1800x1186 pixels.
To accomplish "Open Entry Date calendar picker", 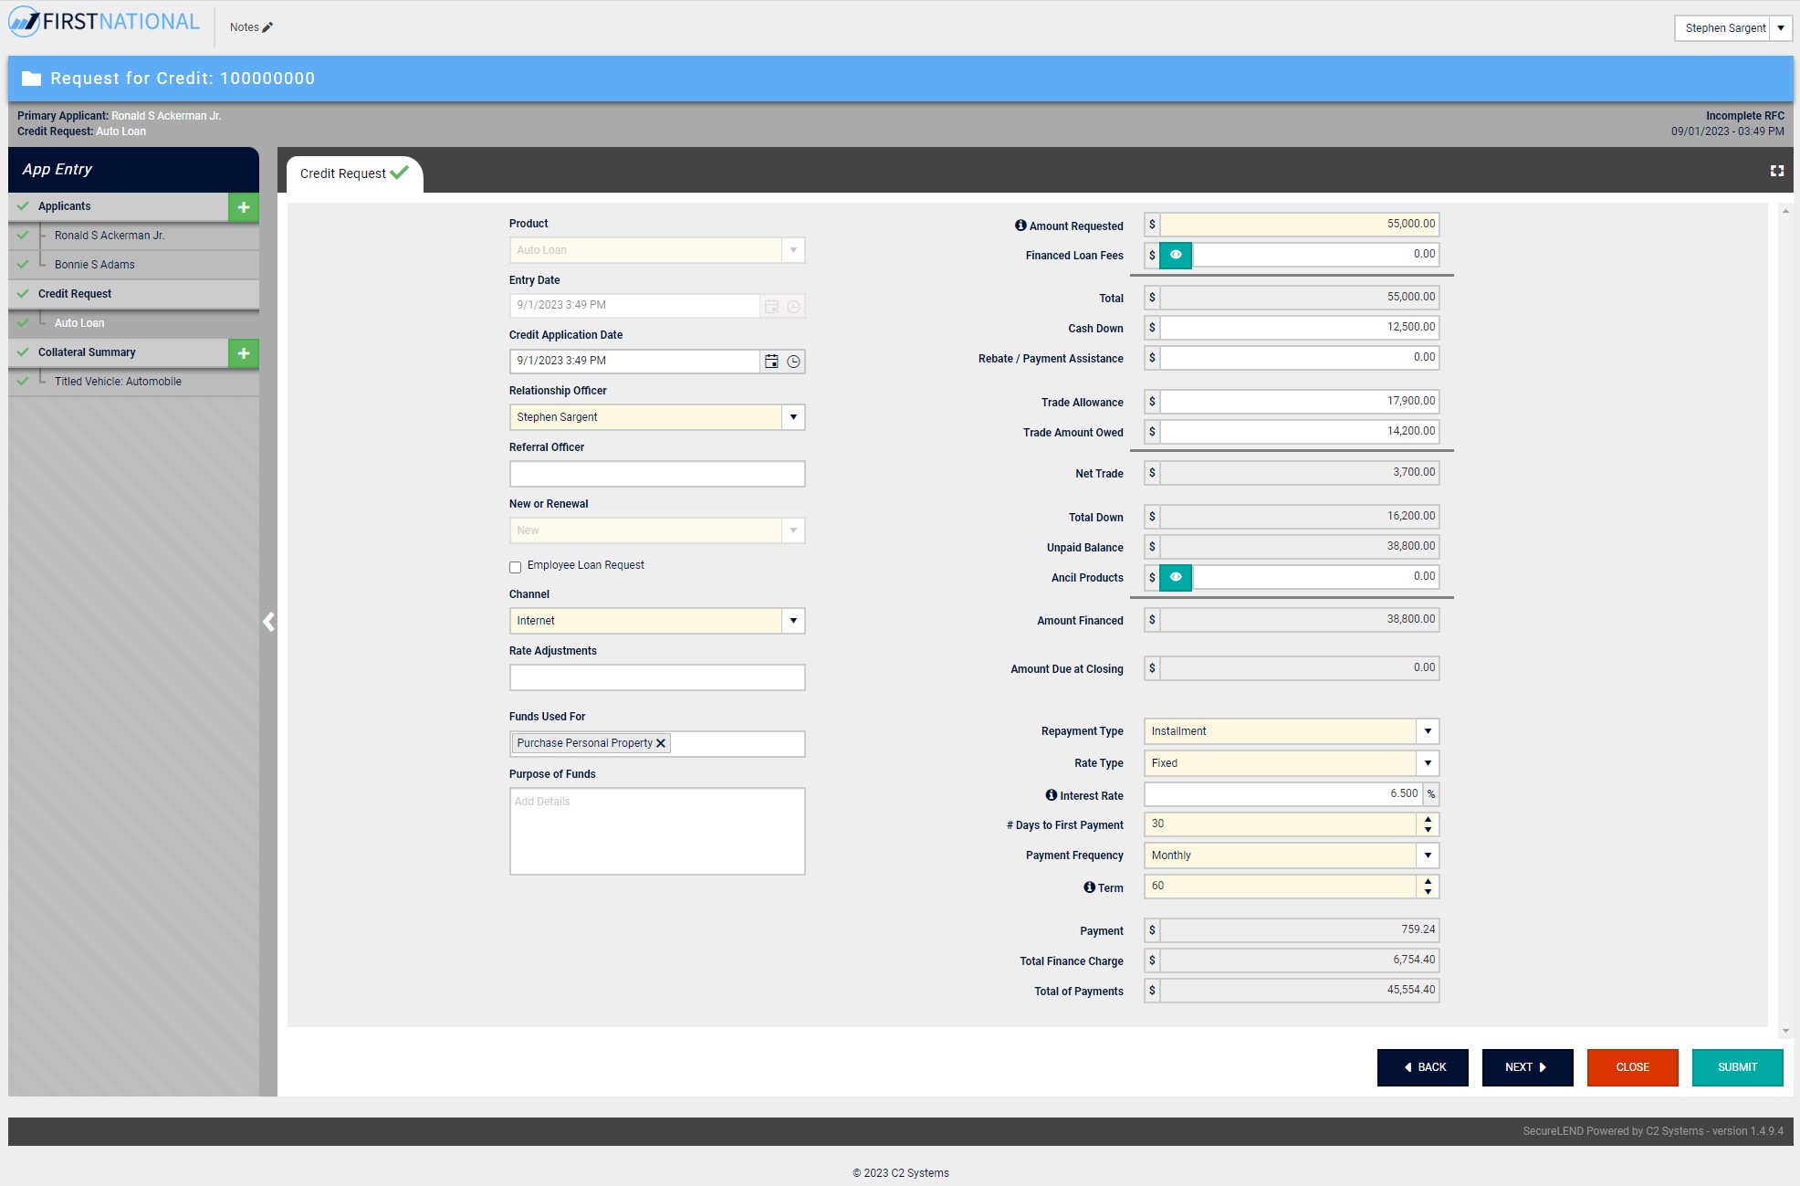I will pos(771,307).
